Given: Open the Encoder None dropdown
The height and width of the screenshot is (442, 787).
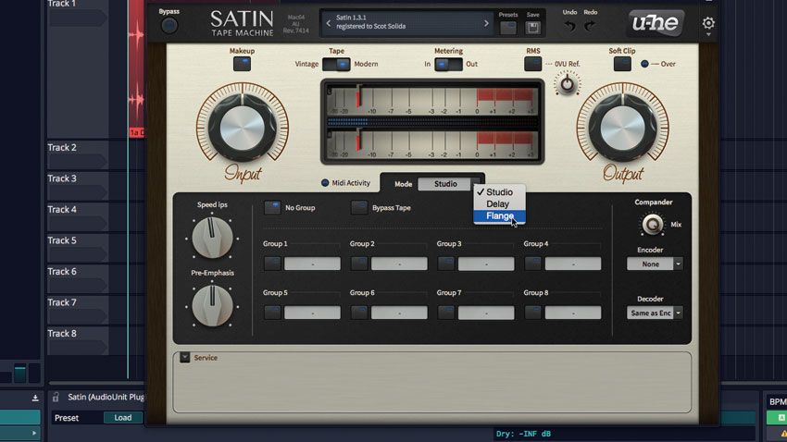Looking at the screenshot, I should 655,264.
